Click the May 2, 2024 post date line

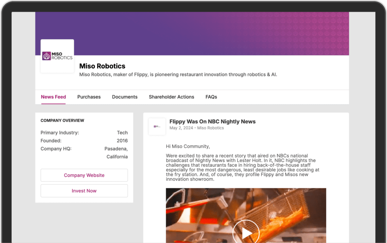point(197,128)
